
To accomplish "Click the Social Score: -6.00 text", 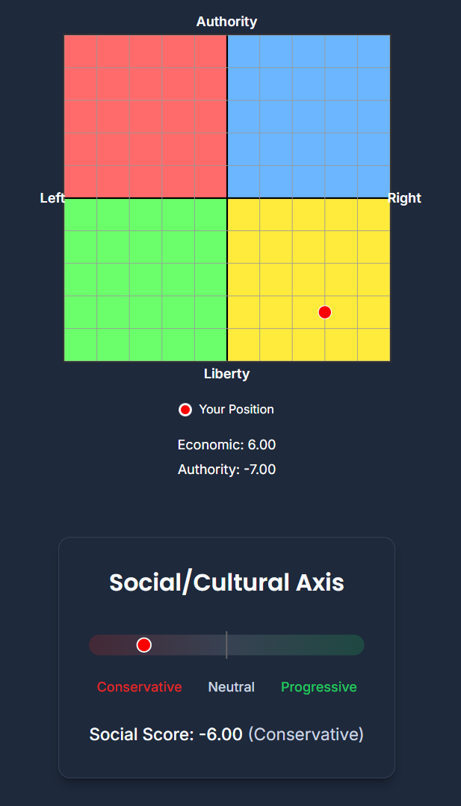I will (x=166, y=734).
